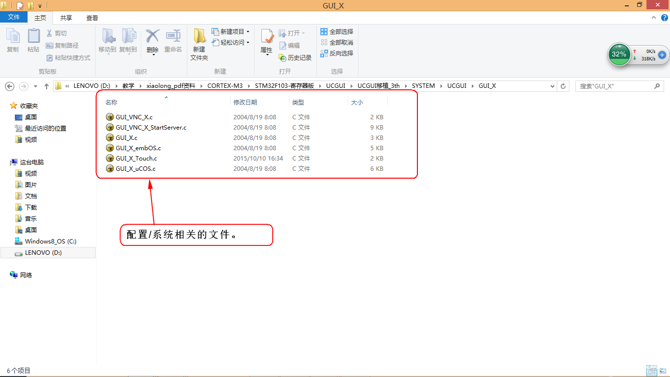The image size is (670, 377).
Task: Refresh the folder view
Action: pos(564,85)
